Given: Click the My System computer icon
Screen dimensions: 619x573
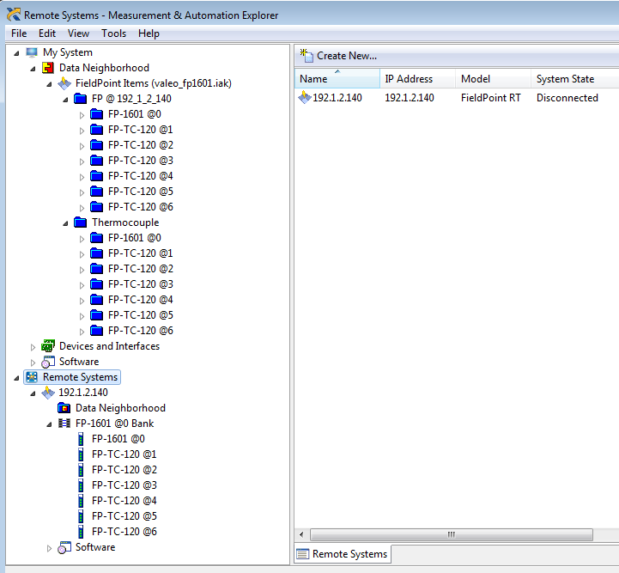Looking at the screenshot, I should tap(32, 52).
